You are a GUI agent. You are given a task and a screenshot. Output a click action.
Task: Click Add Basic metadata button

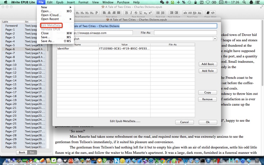click(x=208, y=64)
